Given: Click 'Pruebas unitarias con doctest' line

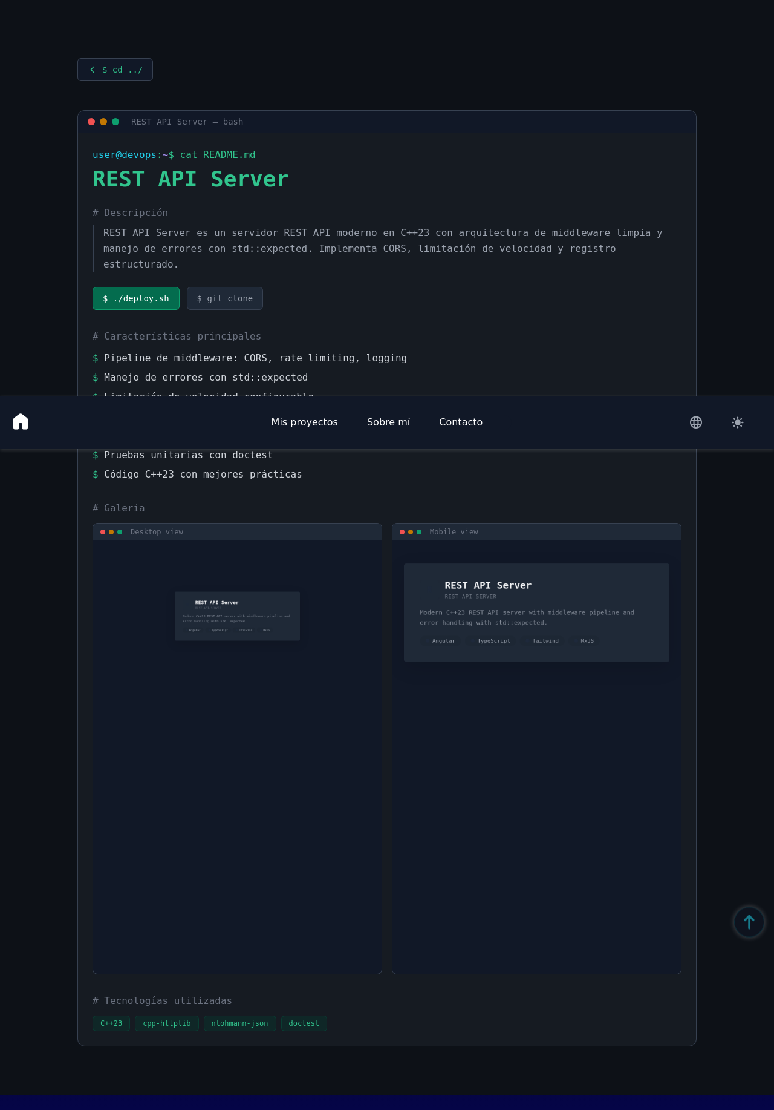Looking at the screenshot, I should [x=183, y=455].
